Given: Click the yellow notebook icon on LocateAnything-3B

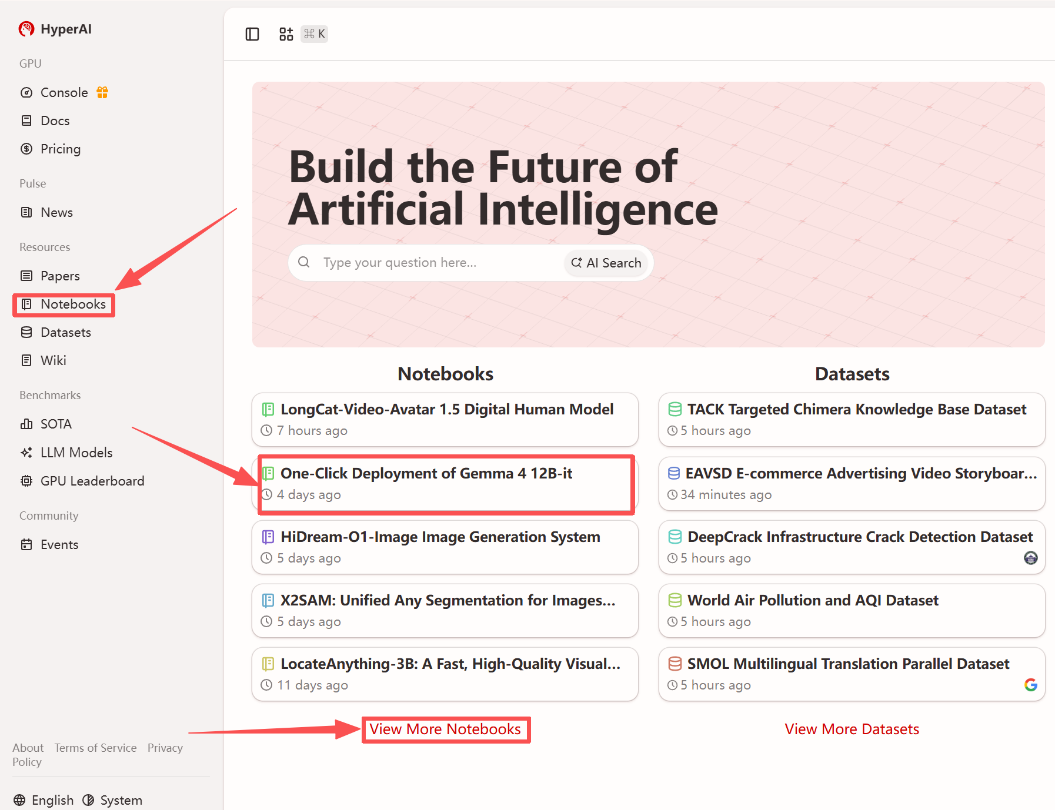Looking at the screenshot, I should click(268, 664).
